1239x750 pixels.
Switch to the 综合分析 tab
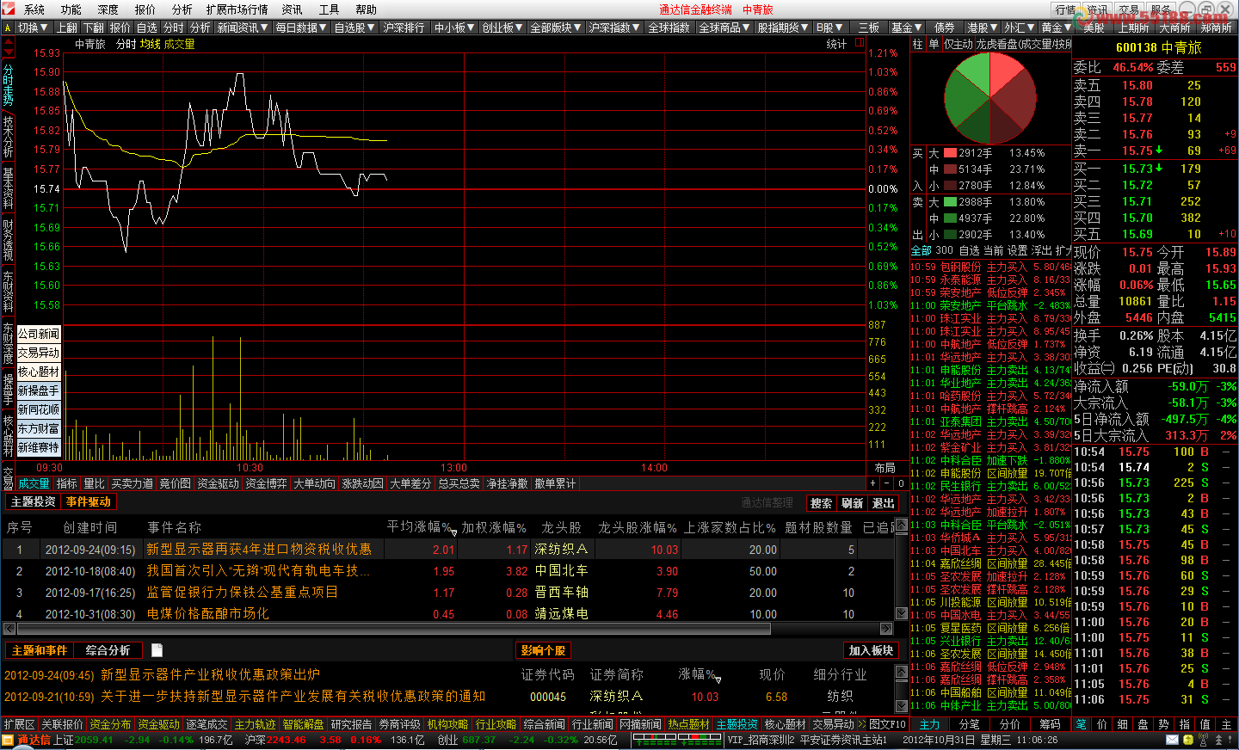108,650
